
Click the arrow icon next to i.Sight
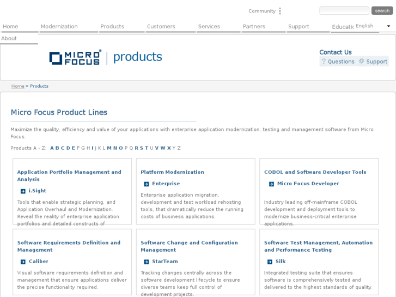tap(23, 191)
